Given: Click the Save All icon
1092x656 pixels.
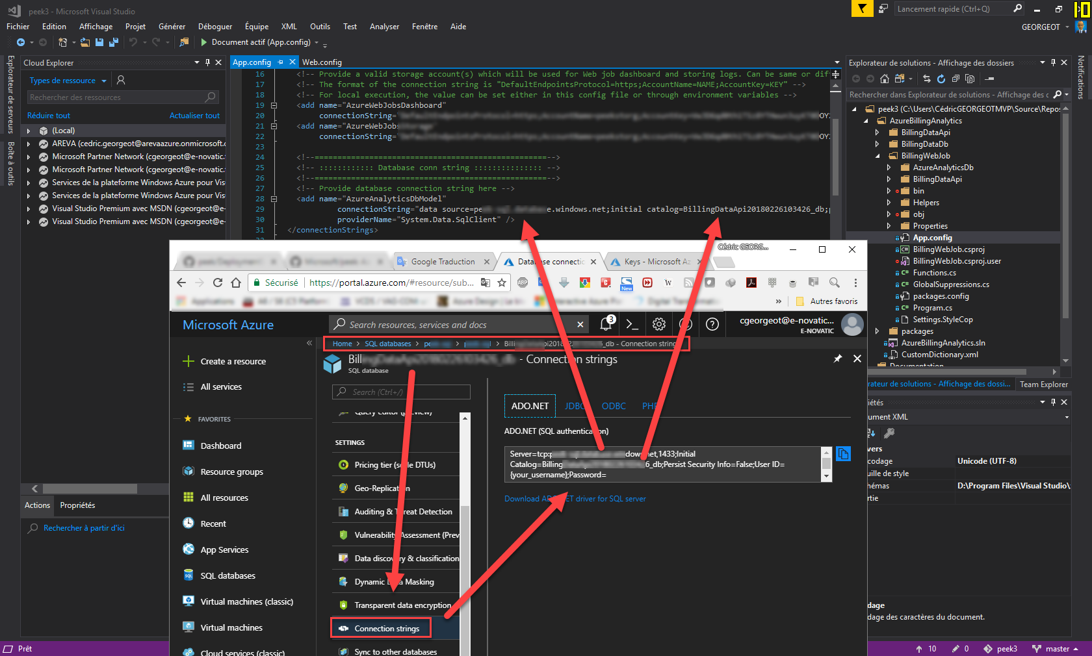Looking at the screenshot, I should click(x=114, y=42).
